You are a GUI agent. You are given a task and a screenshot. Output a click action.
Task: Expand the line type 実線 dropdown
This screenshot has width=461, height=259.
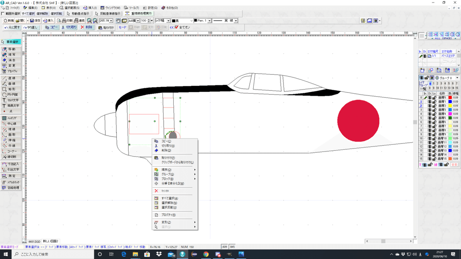(x=236, y=20)
